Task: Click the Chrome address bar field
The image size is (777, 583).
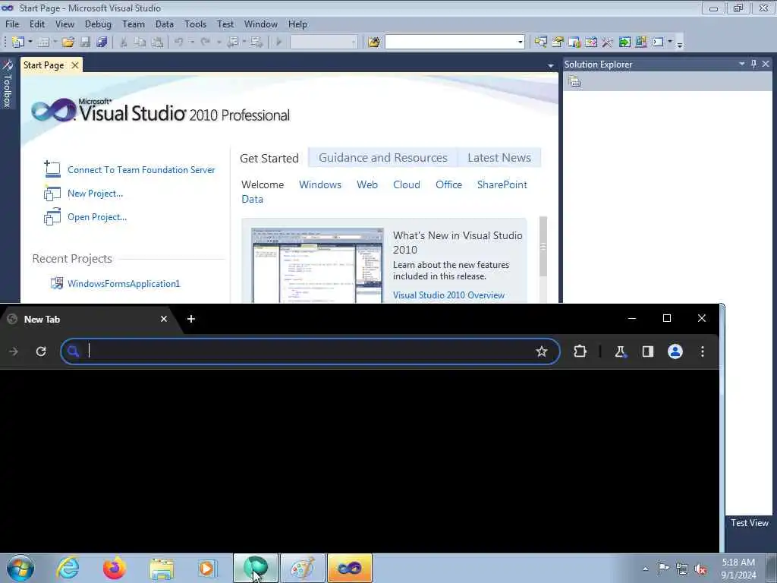Action: [x=310, y=351]
